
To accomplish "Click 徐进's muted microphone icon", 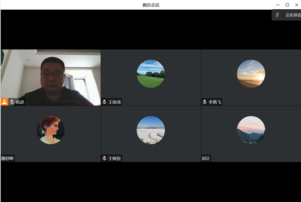I will click(12, 102).
